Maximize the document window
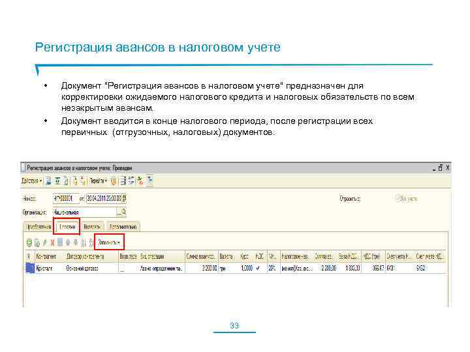 click(x=441, y=168)
